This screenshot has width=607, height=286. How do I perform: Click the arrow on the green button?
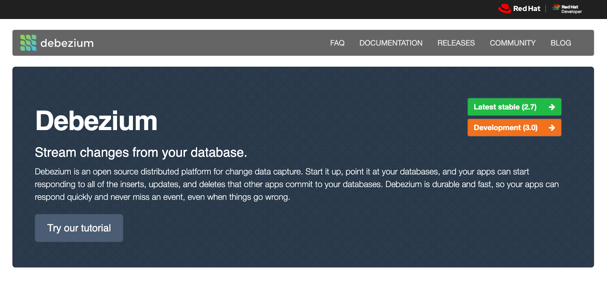(552, 107)
